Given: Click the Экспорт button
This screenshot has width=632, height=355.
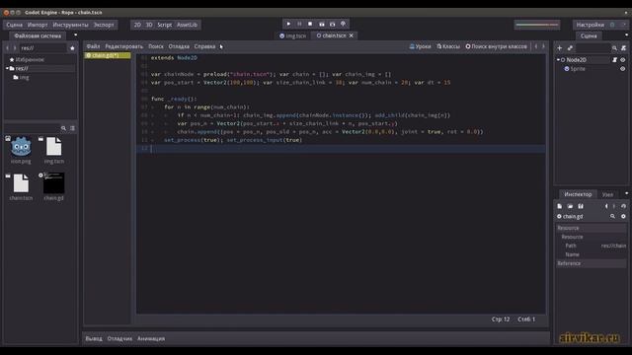Looking at the screenshot, I should tap(104, 25).
